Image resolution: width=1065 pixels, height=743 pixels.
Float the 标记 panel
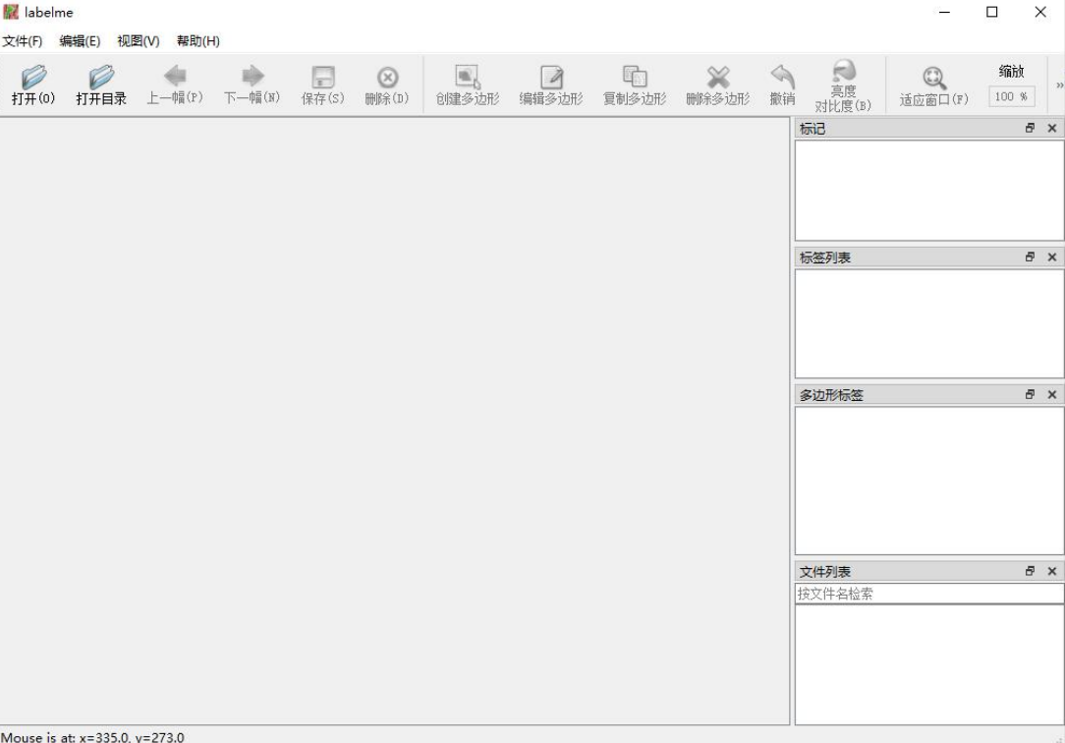1031,128
